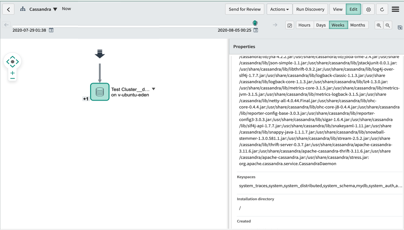Click Send for Review
Viewport: 404px width, 230px height.
(245, 9)
